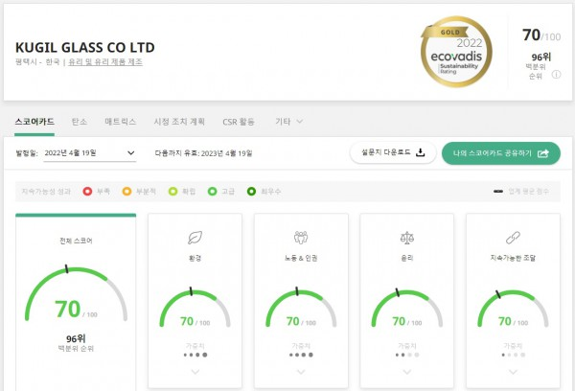
Task: Click the 설문지 다운로드 button
Action: (x=393, y=152)
